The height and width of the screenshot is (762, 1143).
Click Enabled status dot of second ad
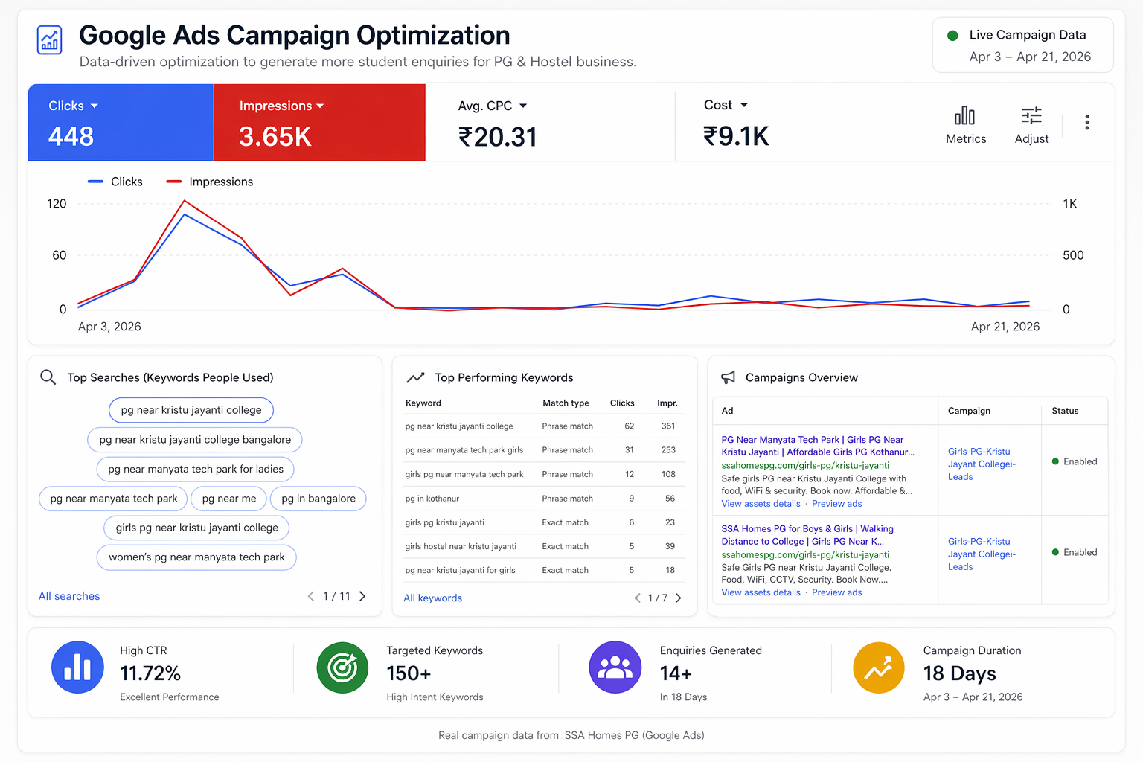(x=1055, y=552)
